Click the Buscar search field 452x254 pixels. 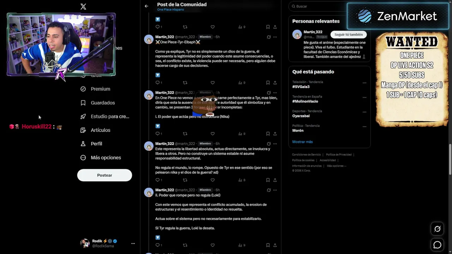[318, 6]
